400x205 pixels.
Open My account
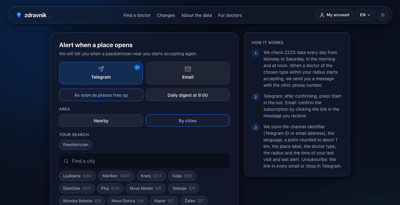334,15
